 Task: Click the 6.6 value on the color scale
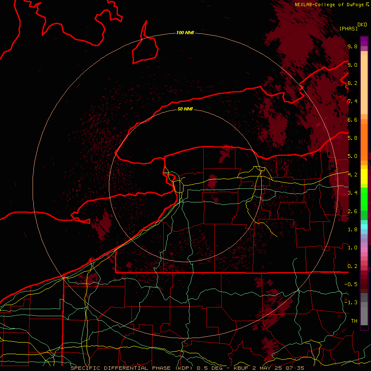(352, 120)
